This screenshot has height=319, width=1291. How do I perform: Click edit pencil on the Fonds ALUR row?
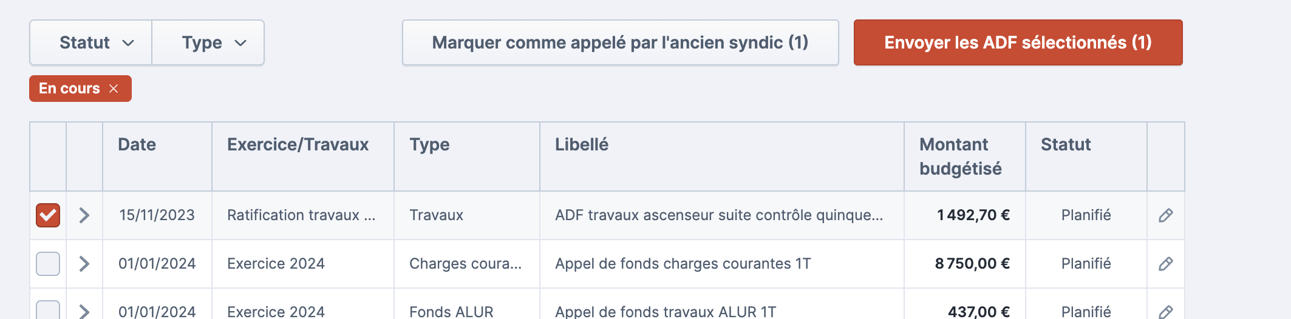pyautogui.click(x=1165, y=312)
